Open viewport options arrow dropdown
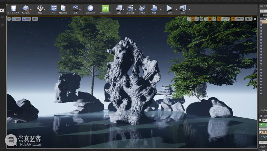The image size is (267, 151). point(9,19)
